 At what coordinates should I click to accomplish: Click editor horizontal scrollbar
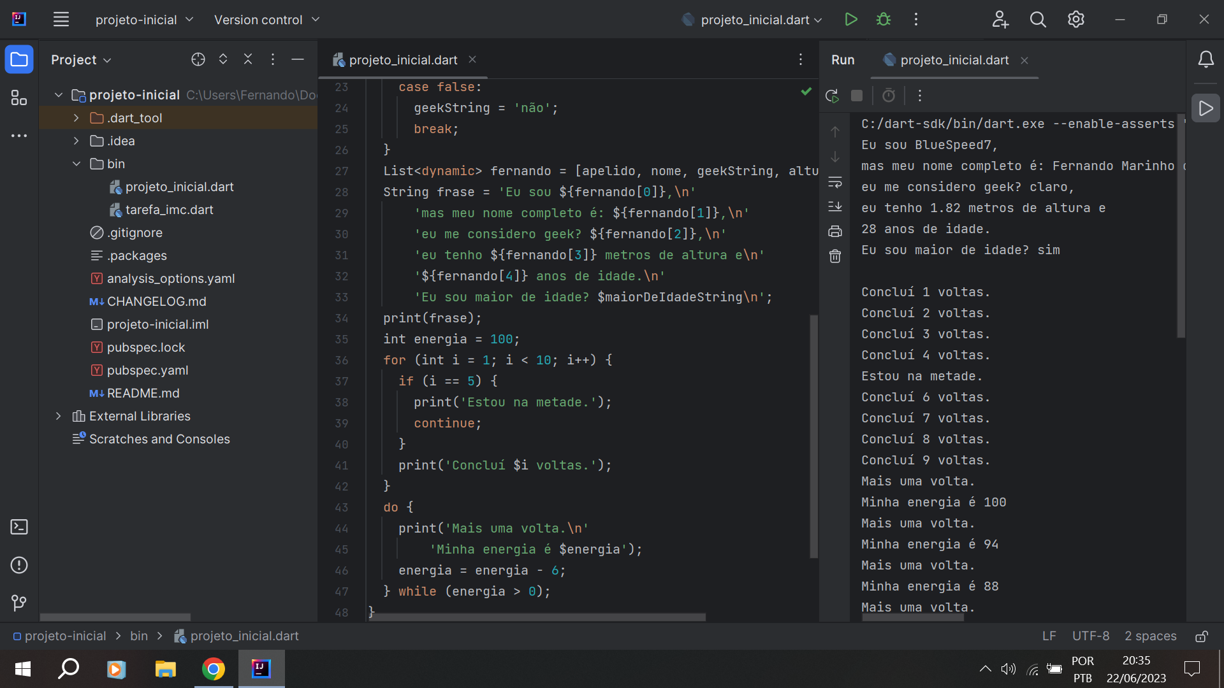(537, 617)
